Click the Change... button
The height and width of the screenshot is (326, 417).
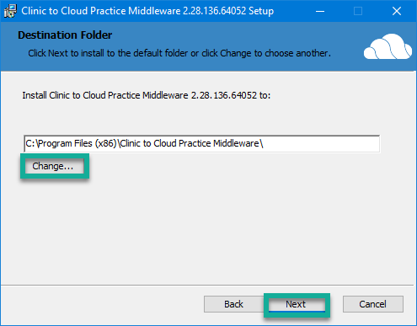(x=55, y=166)
